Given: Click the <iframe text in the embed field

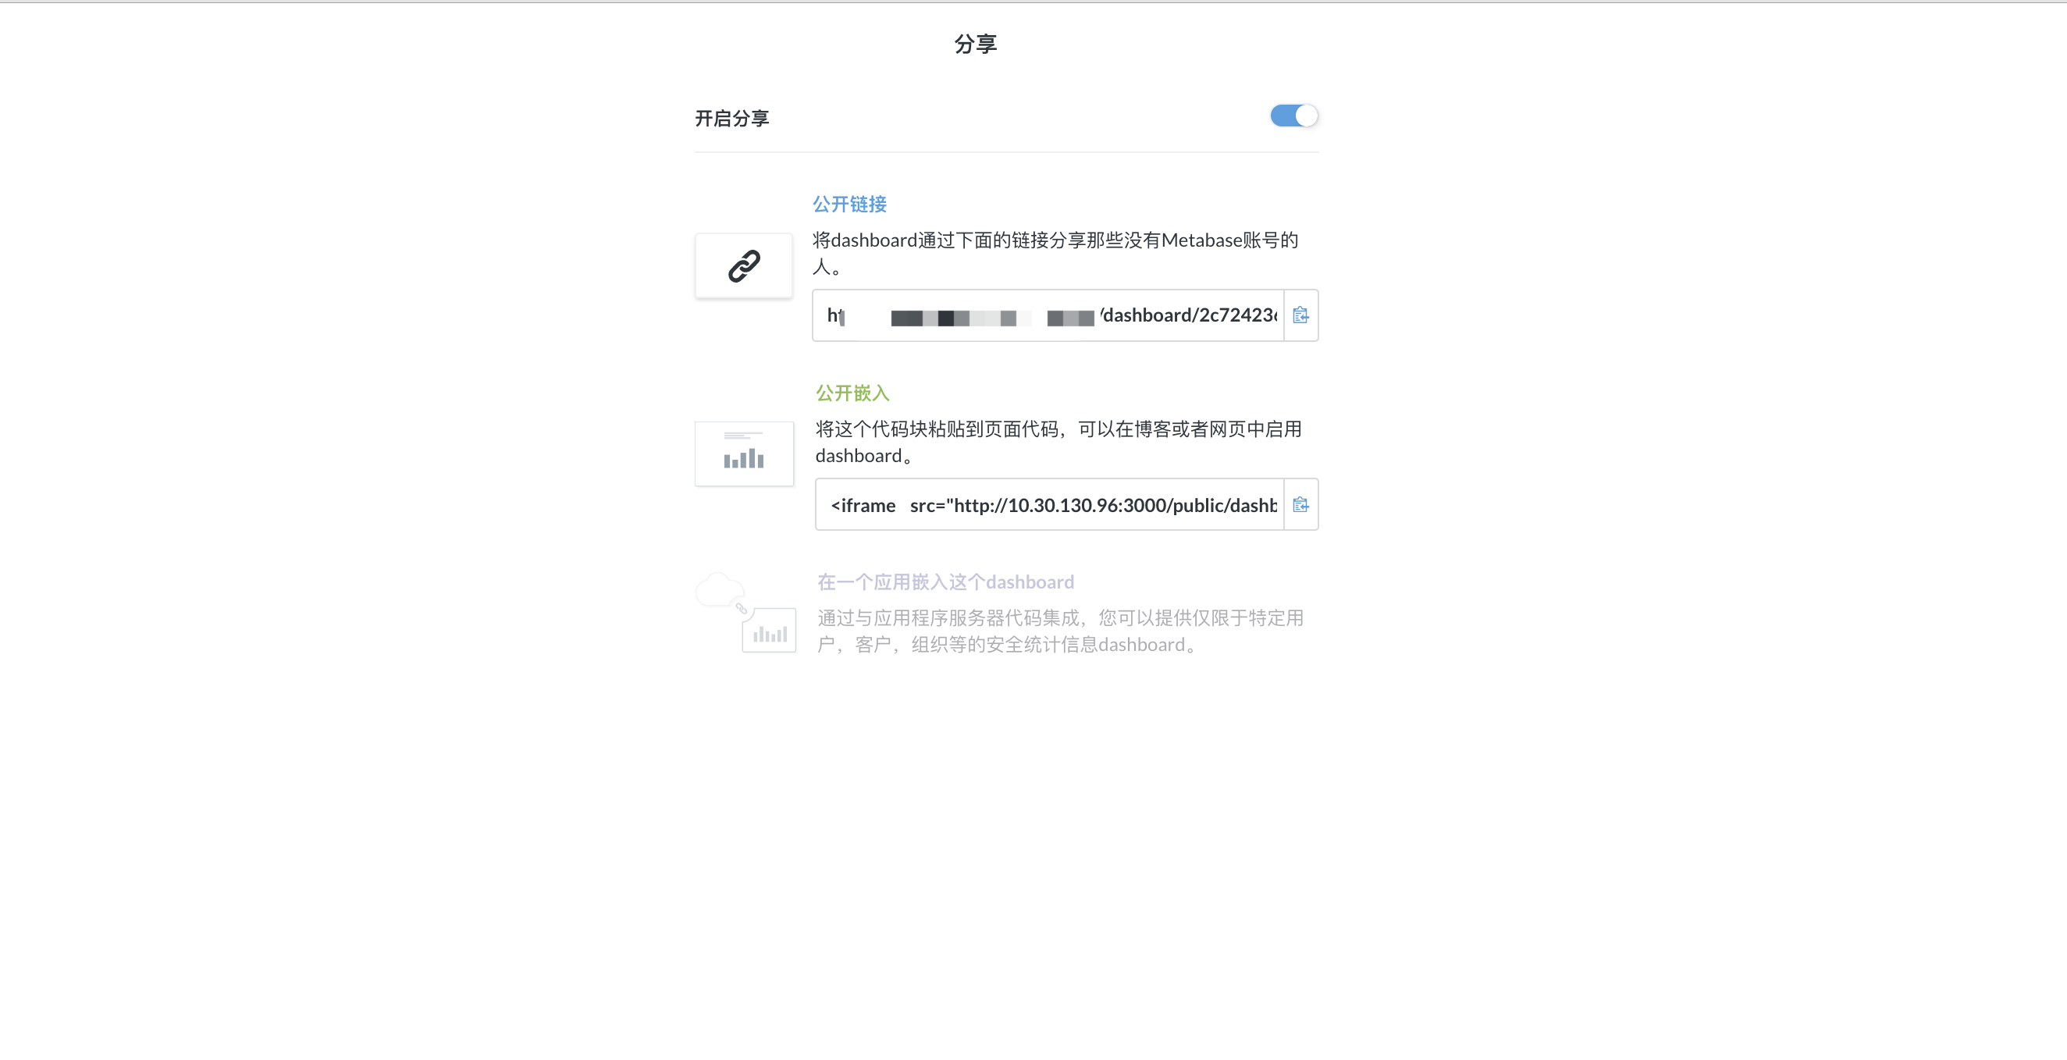Looking at the screenshot, I should [863, 506].
